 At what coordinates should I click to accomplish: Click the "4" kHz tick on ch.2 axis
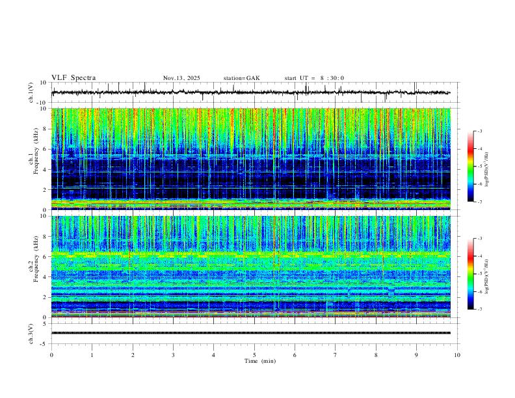[46, 277]
